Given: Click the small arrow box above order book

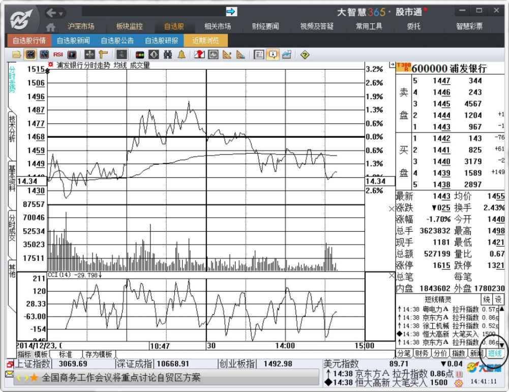Looking at the screenshot, I should [392, 65].
